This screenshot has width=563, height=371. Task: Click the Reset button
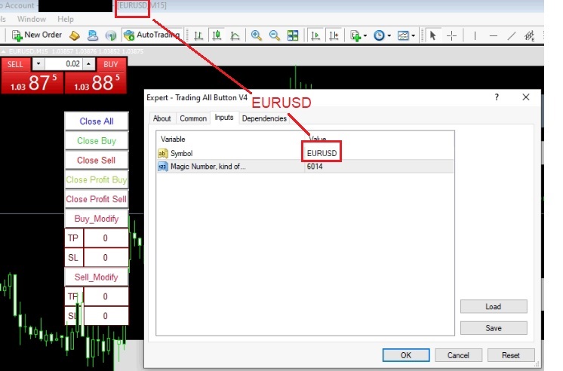[511, 355]
